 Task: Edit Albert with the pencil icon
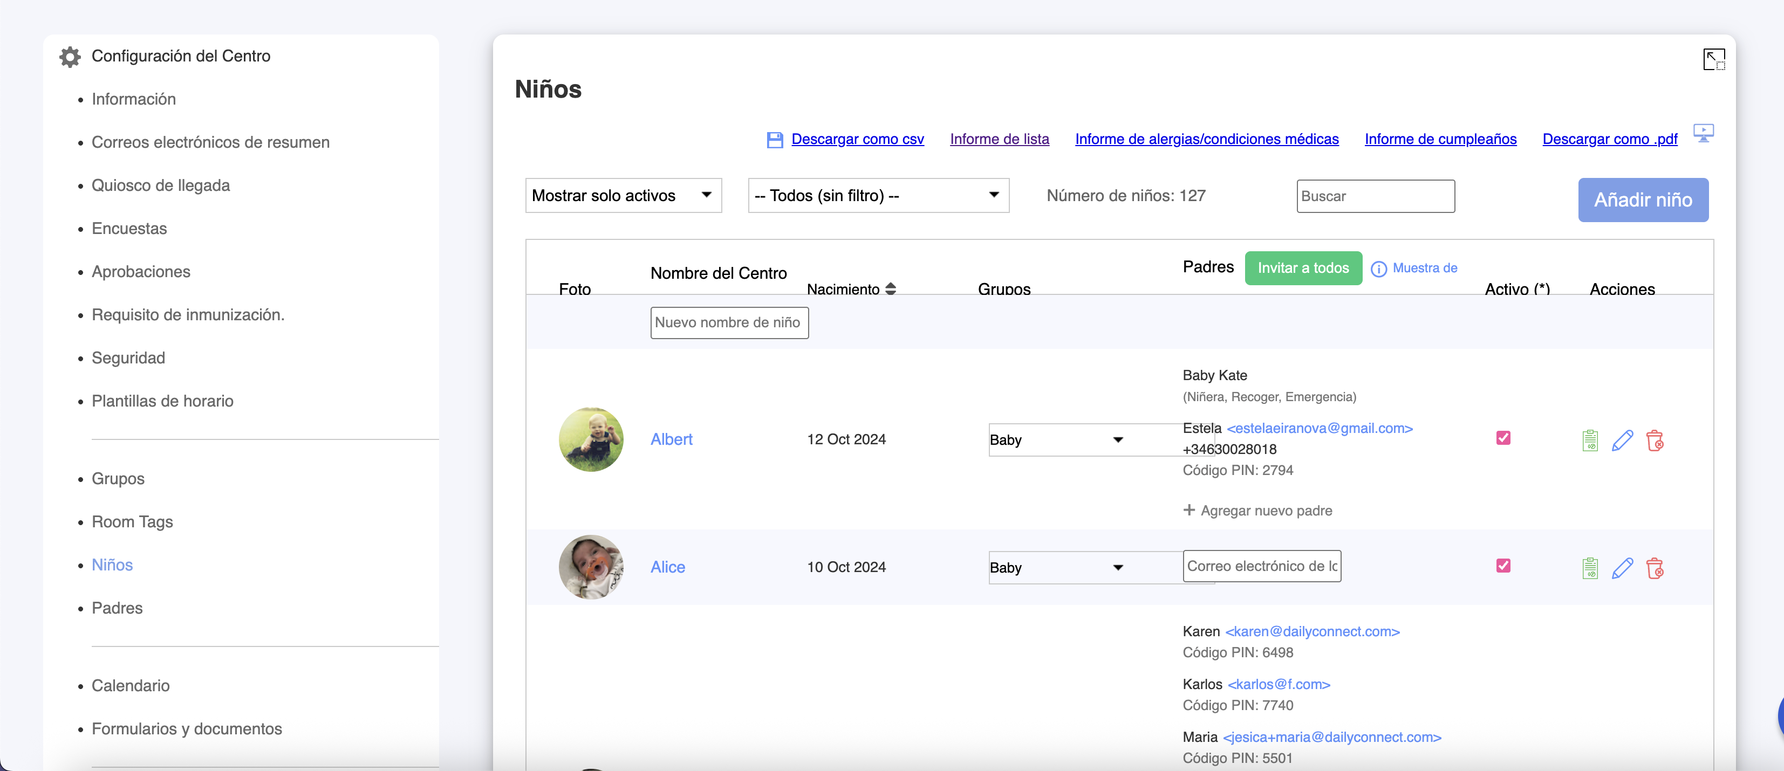point(1622,440)
